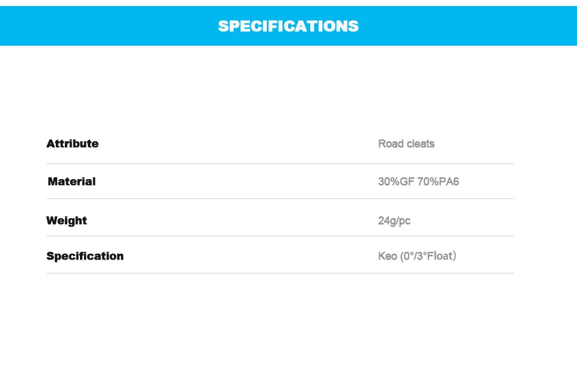577x366 pixels.
Task: Select the Material row label
Action: [x=72, y=181]
